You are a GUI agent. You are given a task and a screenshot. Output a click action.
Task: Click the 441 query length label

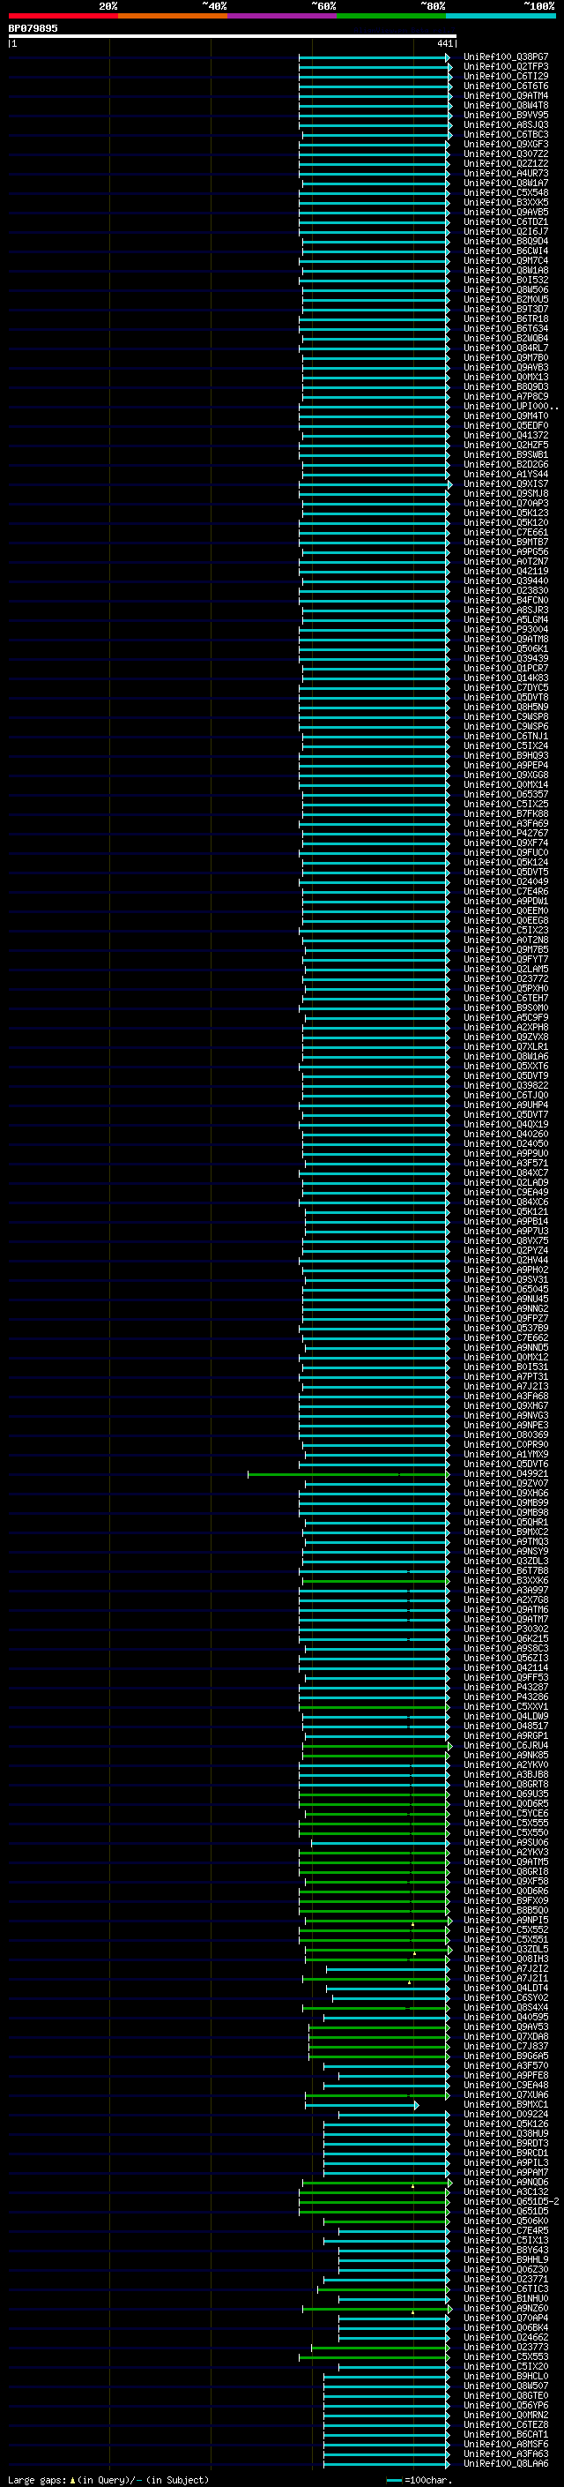pos(444,43)
